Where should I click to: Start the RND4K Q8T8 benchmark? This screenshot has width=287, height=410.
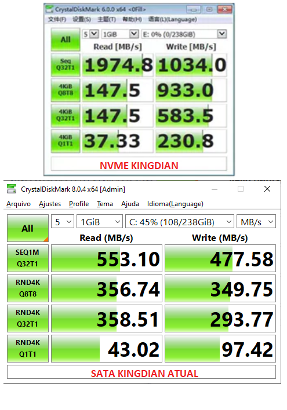click(28, 288)
